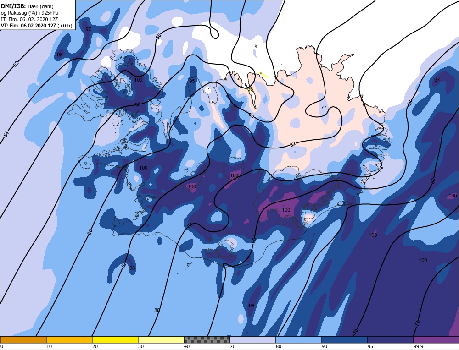
Task: Click the '90' legend scale label
Action: coord(324,346)
